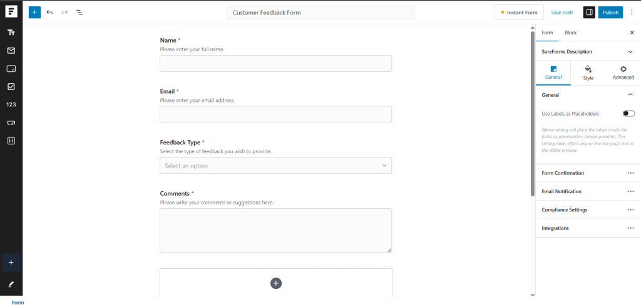
Task: Open the options three-dot menu
Action: (632, 13)
